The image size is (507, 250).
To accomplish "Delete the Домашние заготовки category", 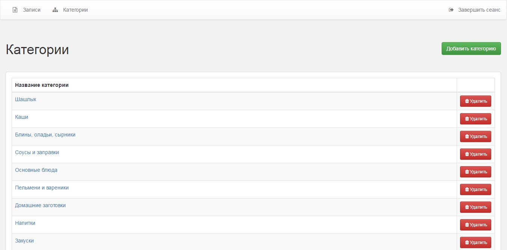I will coord(475,207).
